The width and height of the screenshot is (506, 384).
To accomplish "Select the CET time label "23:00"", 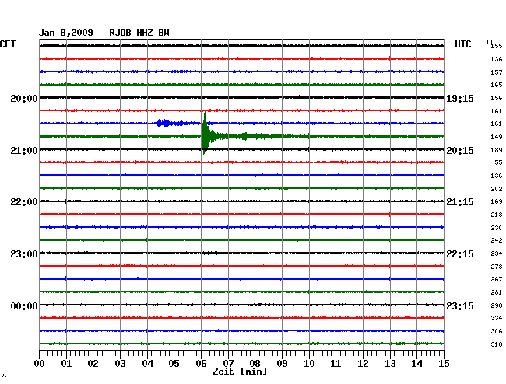I will [x=24, y=254].
